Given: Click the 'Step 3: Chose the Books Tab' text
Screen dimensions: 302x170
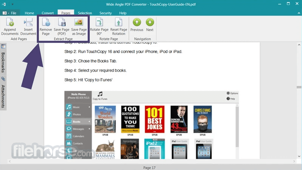Looking at the screenshot, I should pos(90,61).
